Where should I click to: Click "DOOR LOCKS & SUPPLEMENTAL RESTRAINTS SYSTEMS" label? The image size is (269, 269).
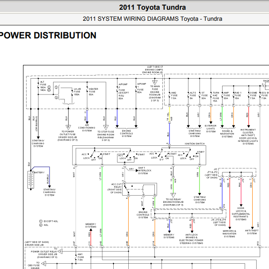(241, 214)
